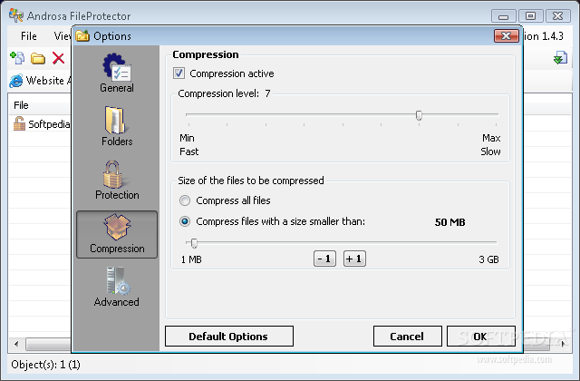Decrease size limit with the -1 button
This screenshot has width=580, height=381.
tap(324, 259)
